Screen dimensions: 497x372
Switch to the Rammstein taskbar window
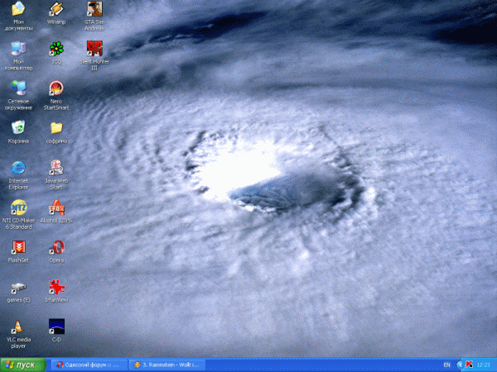(x=166, y=365)
